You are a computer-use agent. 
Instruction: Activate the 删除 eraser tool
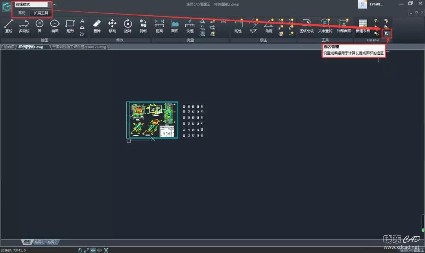click(97, 26)
